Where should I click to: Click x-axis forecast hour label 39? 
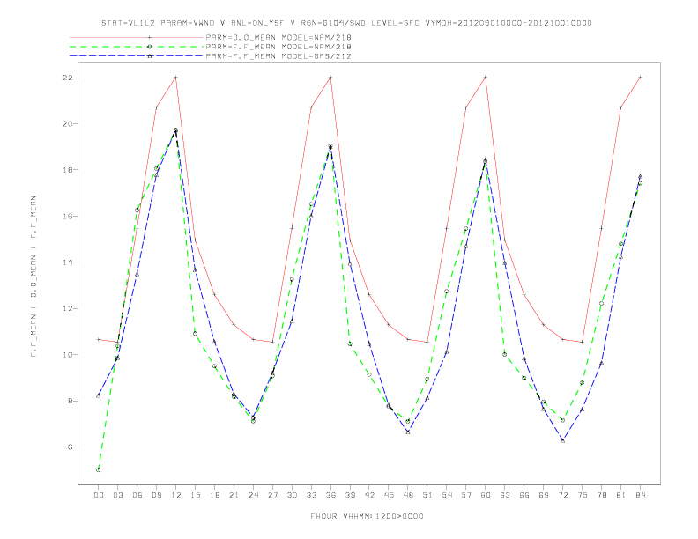click(x=350, y=495)
